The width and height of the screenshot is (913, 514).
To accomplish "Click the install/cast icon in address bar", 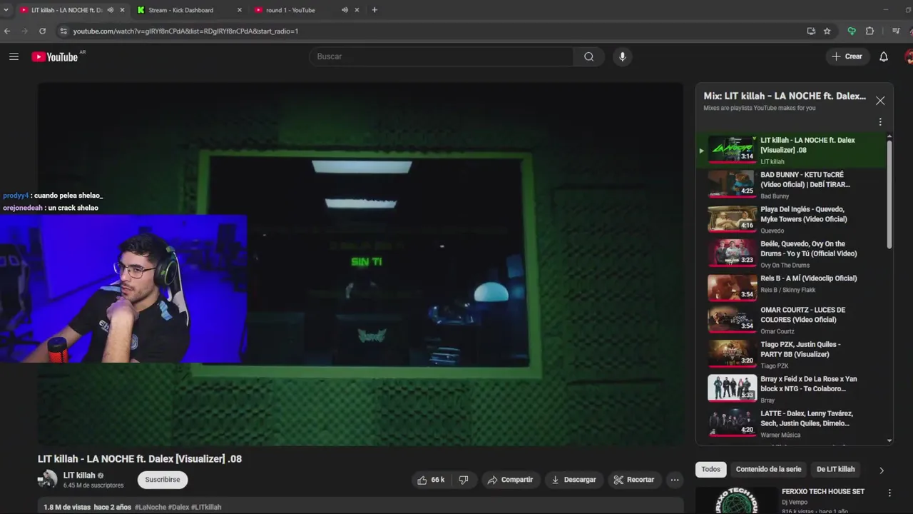I will 811,31.
